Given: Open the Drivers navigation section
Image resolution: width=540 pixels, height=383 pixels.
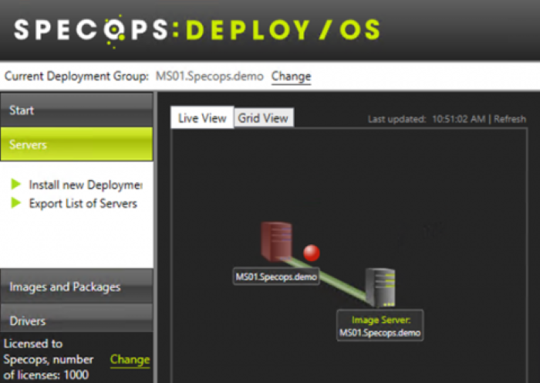Looking at the screenshot, I should [x=76, y=320].
